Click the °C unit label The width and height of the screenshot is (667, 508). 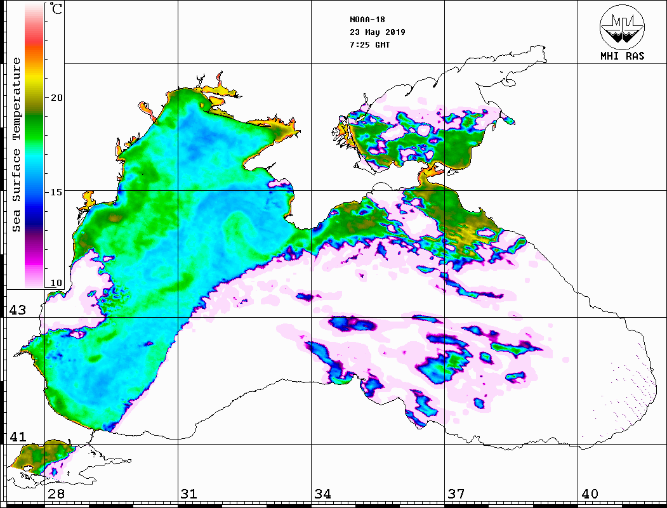click(x=56, y=8)
